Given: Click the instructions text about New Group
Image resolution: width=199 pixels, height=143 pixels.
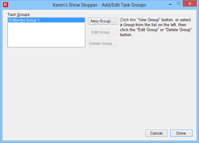Looking at the screenshot, I should coord(156,27).
